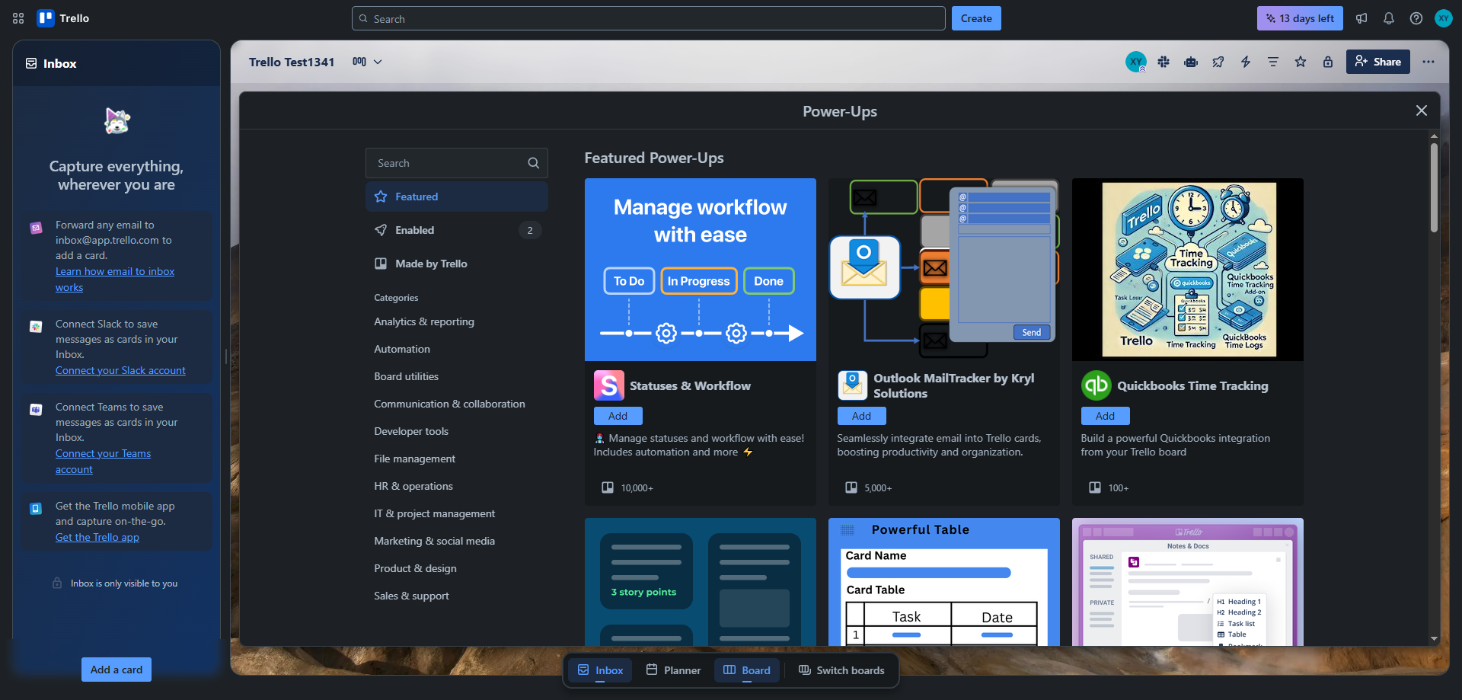Star the Trello Test1341 board
The image size is (1462, 700).
pyautogui.click(x=1301, y=62)
